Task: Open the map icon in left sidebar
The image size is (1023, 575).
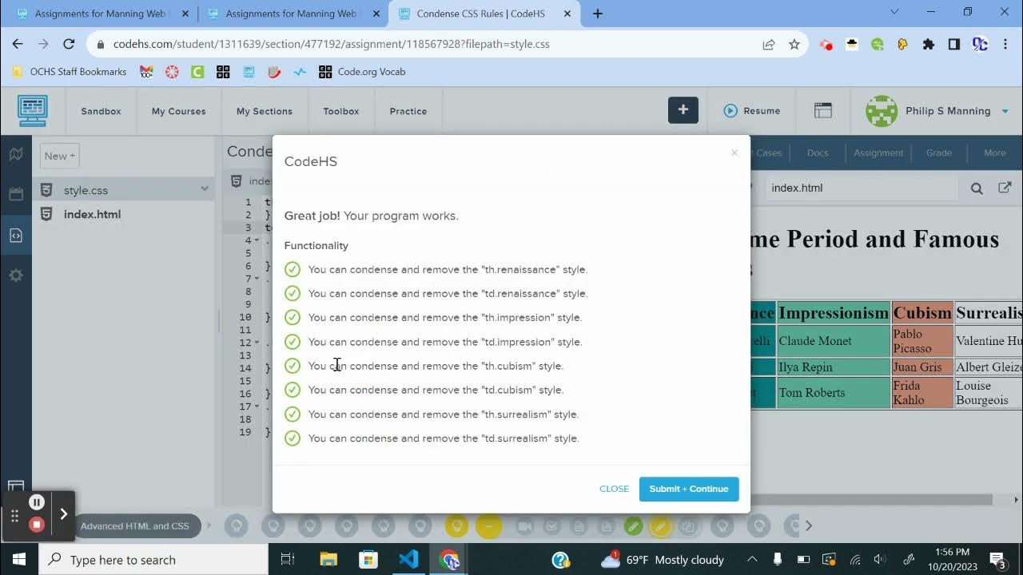Action: 16,154
